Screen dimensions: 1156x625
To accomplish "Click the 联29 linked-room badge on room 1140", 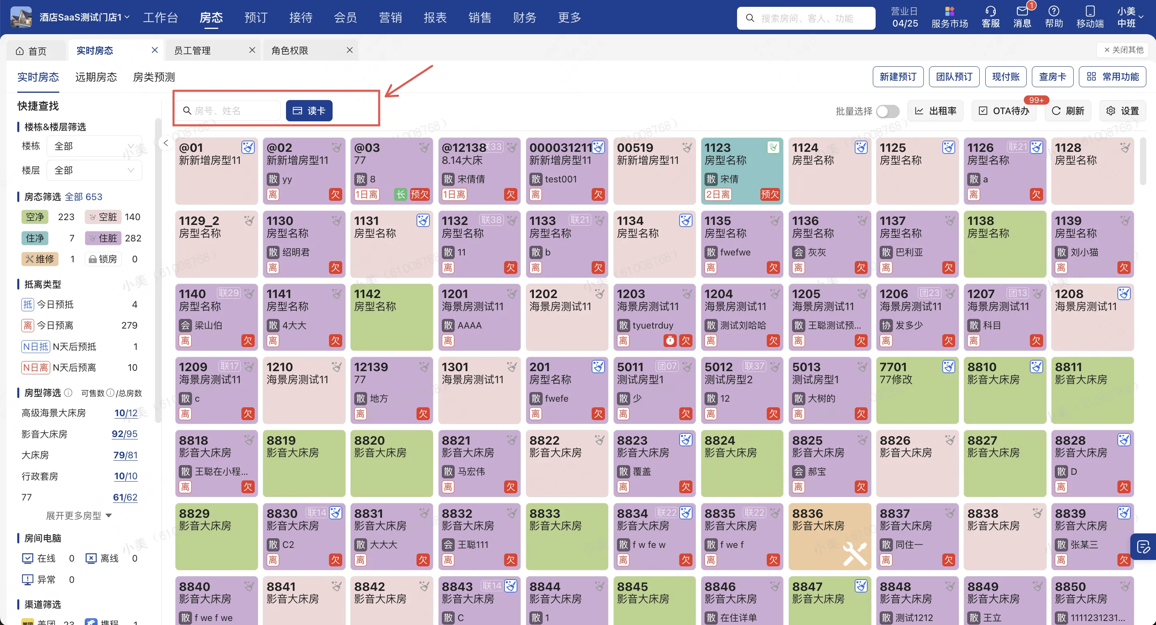I will (229, 293).
